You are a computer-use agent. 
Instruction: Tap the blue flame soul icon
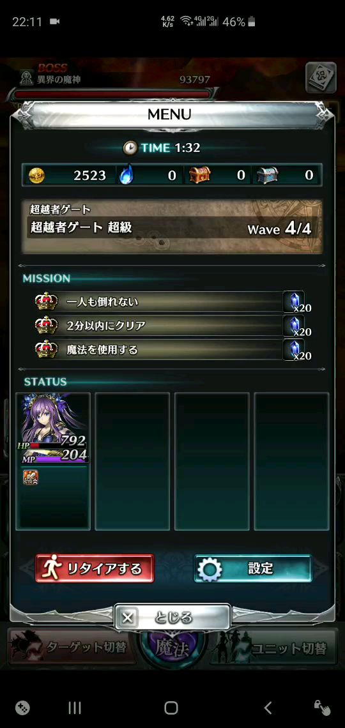(x=125, y=176)
